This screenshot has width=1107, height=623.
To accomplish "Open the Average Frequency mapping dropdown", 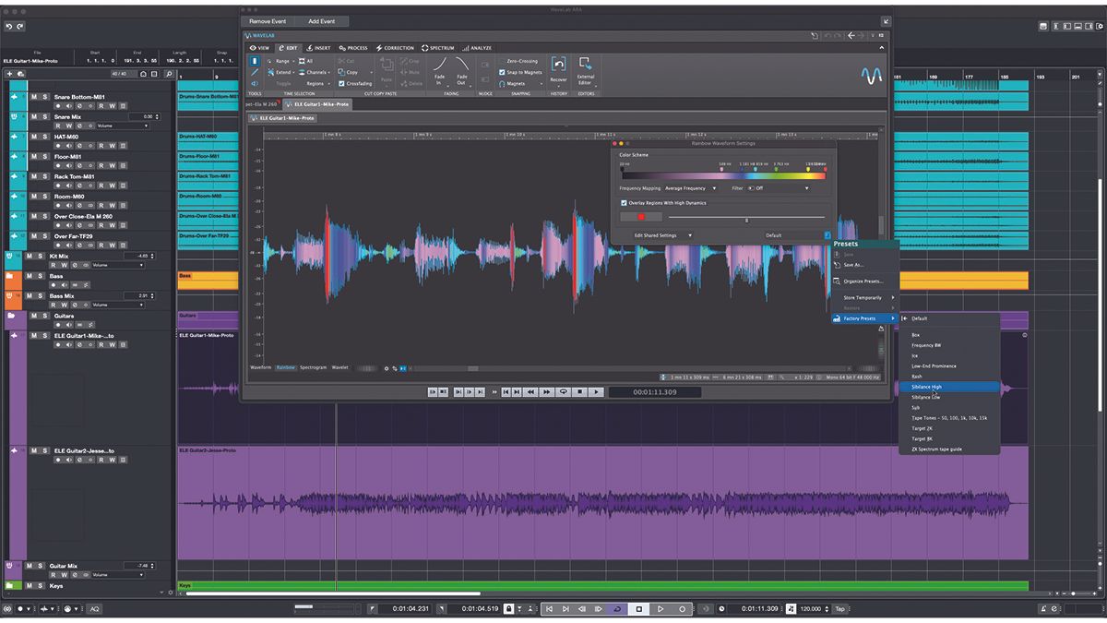I will (x=692, y=188).
